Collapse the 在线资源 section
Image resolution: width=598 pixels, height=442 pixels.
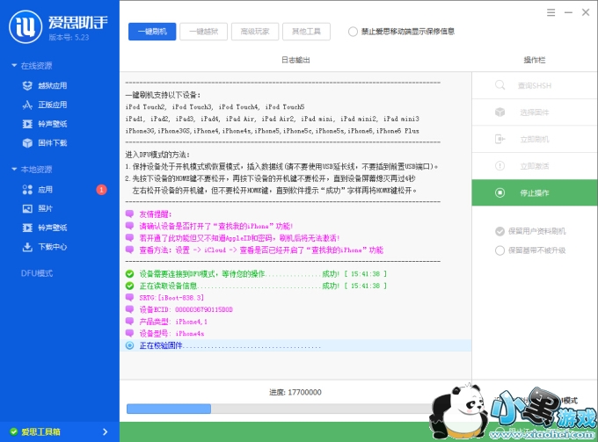point(14,66)
